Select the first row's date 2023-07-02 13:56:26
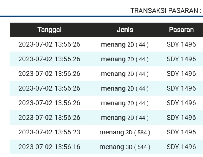The height and width of the screenshot is (157, 203). click(x=49, y=44)
